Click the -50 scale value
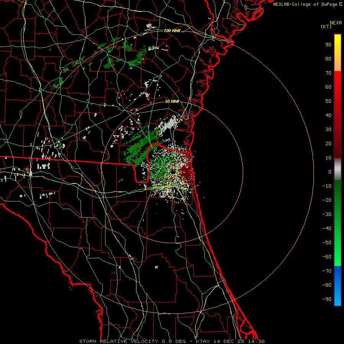Image resolution: width=344 pixels, height=344 pixels. tap(327, 243)
